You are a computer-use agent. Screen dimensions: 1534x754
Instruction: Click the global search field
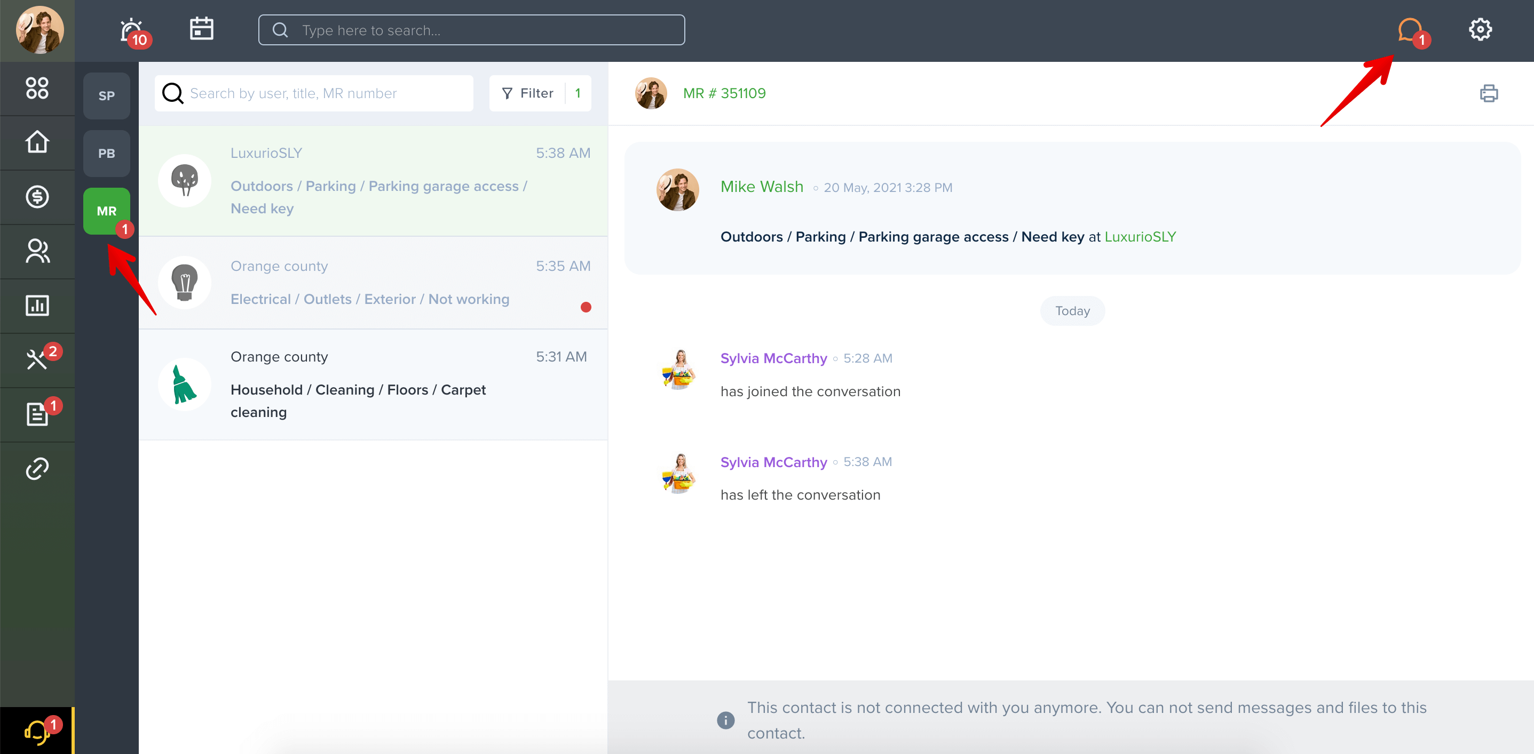[x=471, y=30]
